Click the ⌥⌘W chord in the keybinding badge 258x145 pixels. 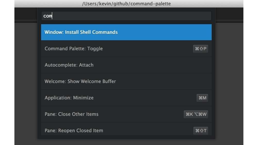pyautogui.click(x=201, y=114)
